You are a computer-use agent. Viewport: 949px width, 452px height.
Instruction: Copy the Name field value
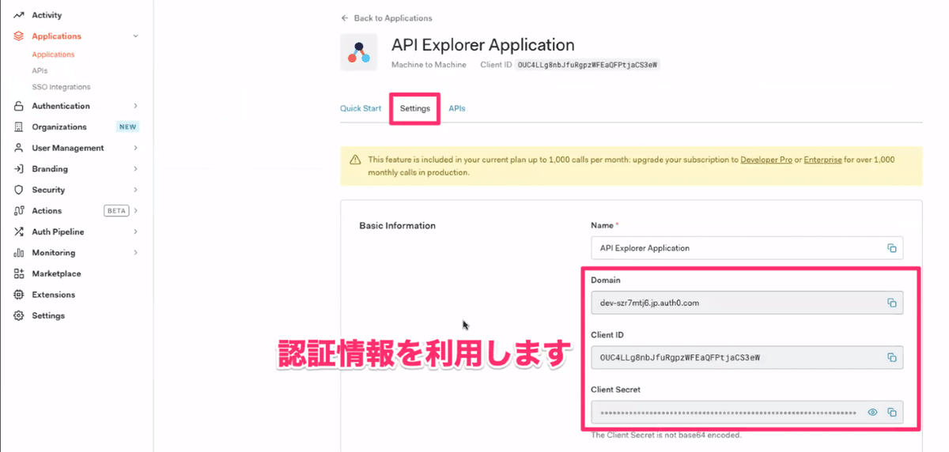(891, 248)
